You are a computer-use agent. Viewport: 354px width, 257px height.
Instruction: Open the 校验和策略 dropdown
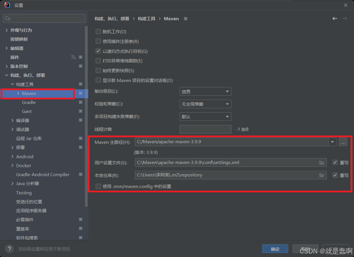click(x=205, y=104)
